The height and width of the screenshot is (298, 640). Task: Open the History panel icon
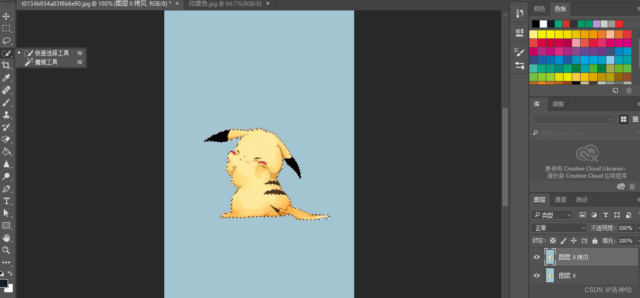pos(519,13)
